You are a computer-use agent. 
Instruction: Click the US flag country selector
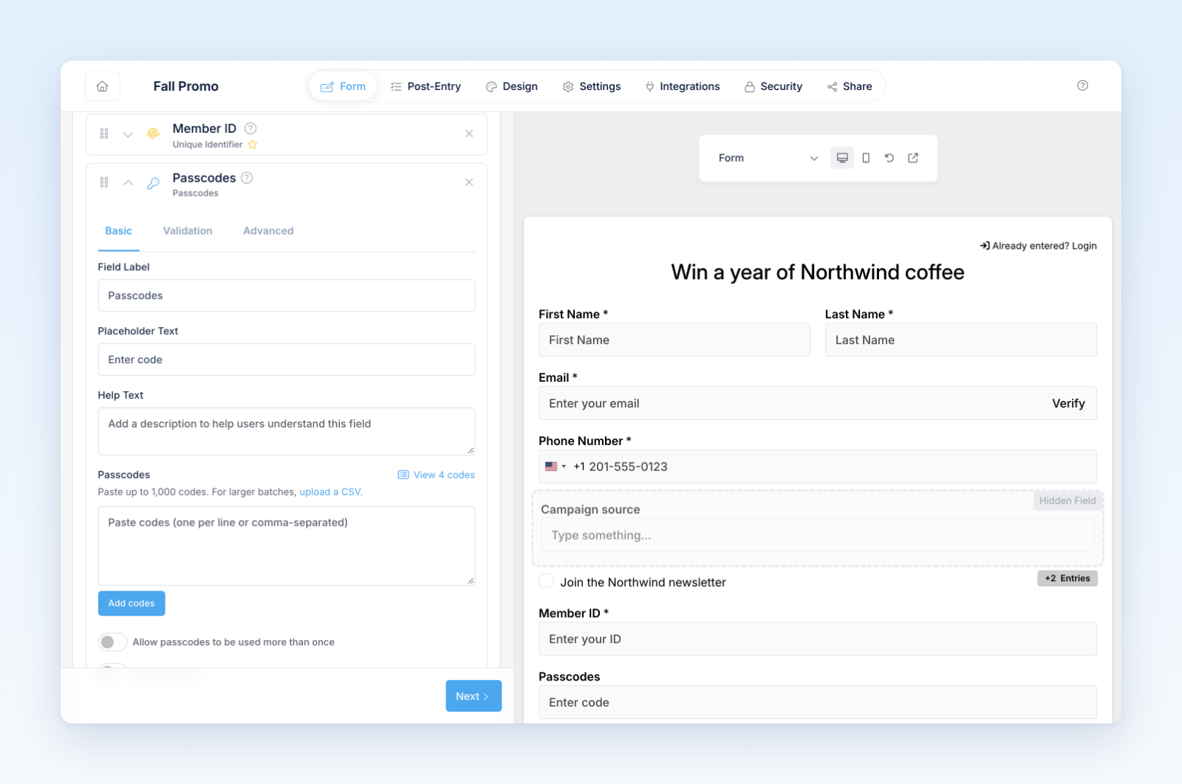[556, 467]
